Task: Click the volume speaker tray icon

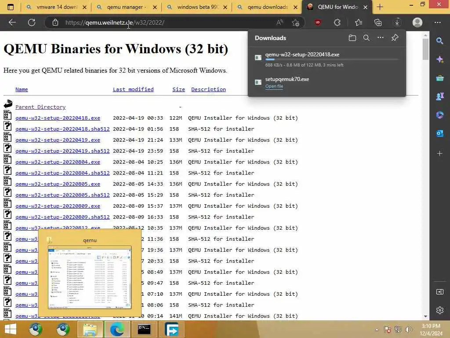Action: click(x=408, y=330)
